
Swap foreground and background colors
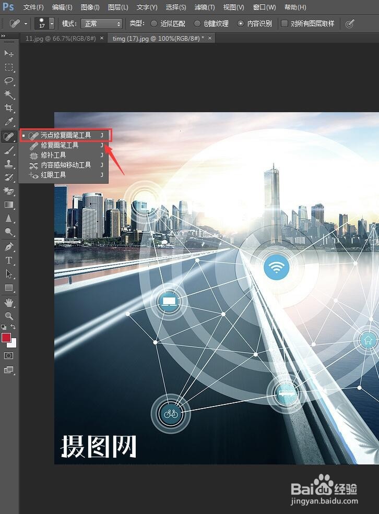point(13,327)
